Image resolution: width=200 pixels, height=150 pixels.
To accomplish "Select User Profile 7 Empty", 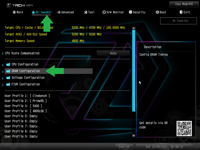I will (21, 126).
